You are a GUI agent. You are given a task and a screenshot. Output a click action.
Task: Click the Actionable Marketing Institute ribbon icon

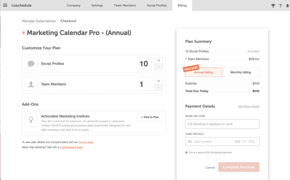31,120
